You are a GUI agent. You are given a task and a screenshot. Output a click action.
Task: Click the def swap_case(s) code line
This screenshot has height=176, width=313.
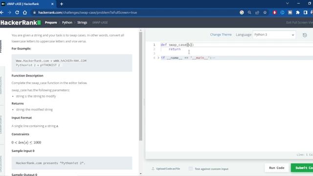tap(177, 44)
